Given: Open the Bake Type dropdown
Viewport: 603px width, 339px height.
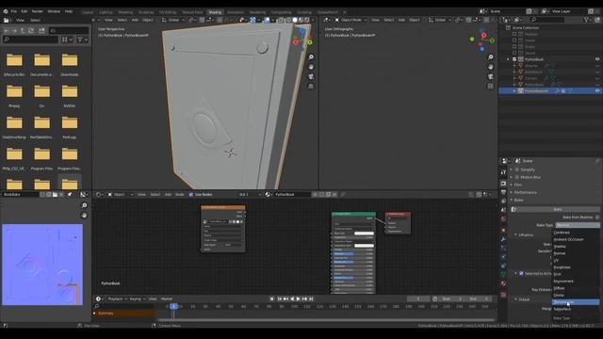Looking at the screenshot, I should tap(577, 225).
